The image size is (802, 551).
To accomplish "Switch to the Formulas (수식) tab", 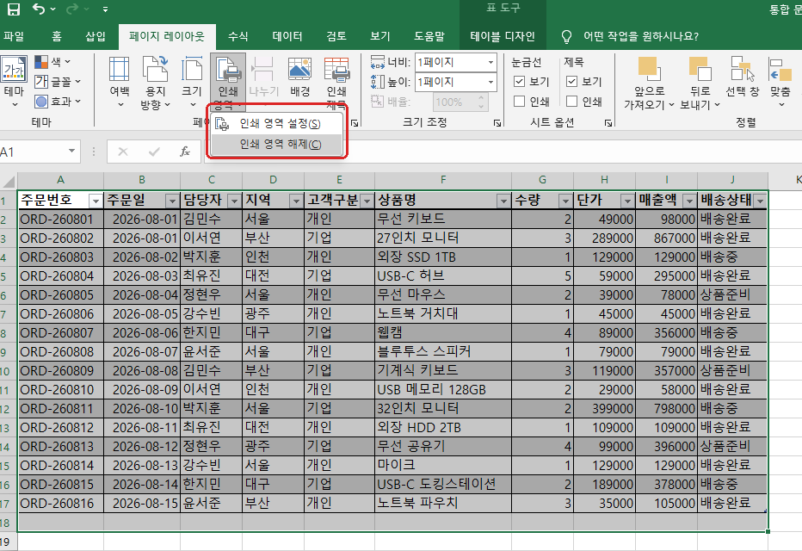I will pyautogui.click(x=238, y=36).
